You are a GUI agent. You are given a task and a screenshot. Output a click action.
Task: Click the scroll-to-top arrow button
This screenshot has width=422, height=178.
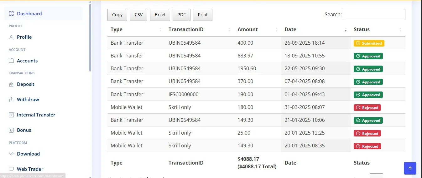[x=410, y=168]
